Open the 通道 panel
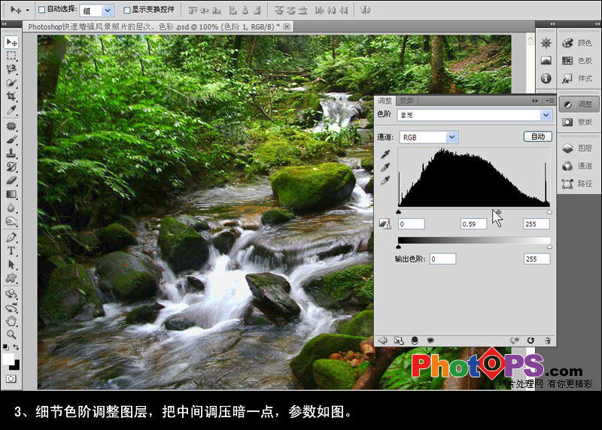Screen dimensions: 602x430 click(578, 165)
